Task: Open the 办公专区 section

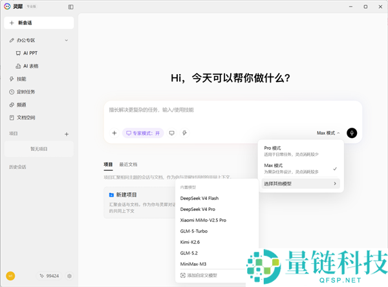Action: [x=39, y=40]
